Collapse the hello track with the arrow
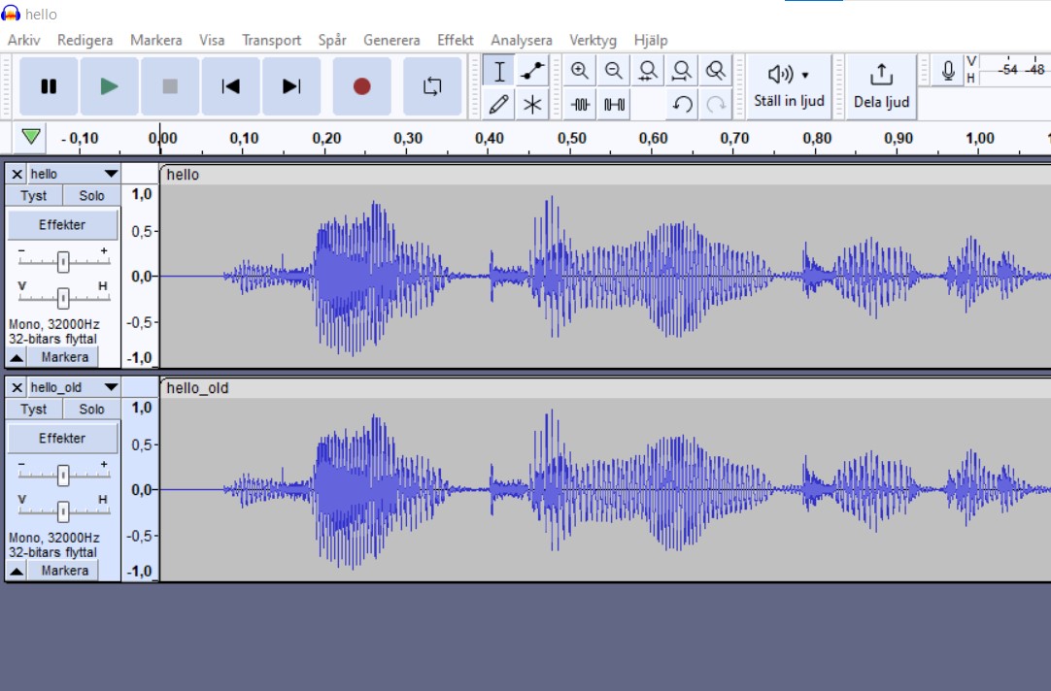The image size is (1051, 691). [17, 357]
